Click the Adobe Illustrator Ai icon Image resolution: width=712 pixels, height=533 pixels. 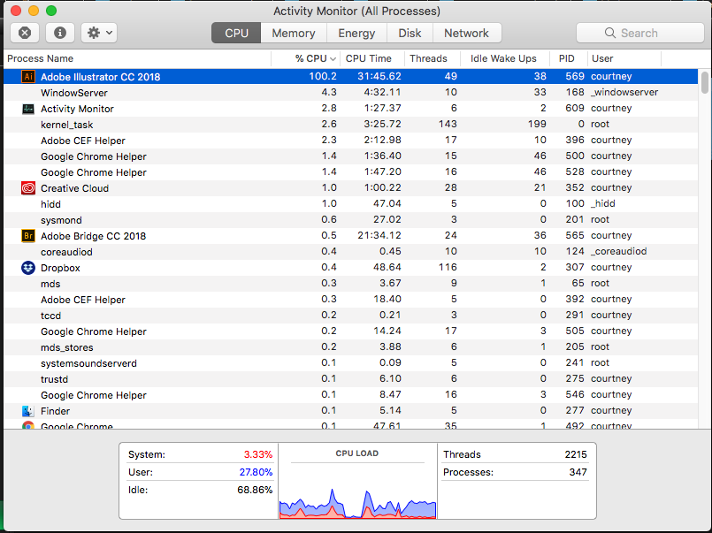(x=28, y=77)
